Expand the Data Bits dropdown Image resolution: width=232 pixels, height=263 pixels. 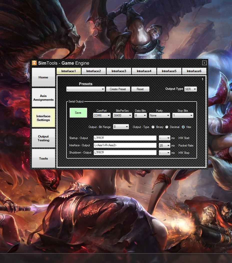coord(140,115)
